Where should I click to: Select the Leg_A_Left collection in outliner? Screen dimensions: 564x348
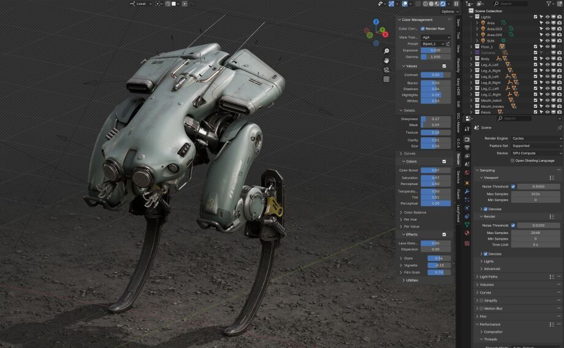pos(489,64)
